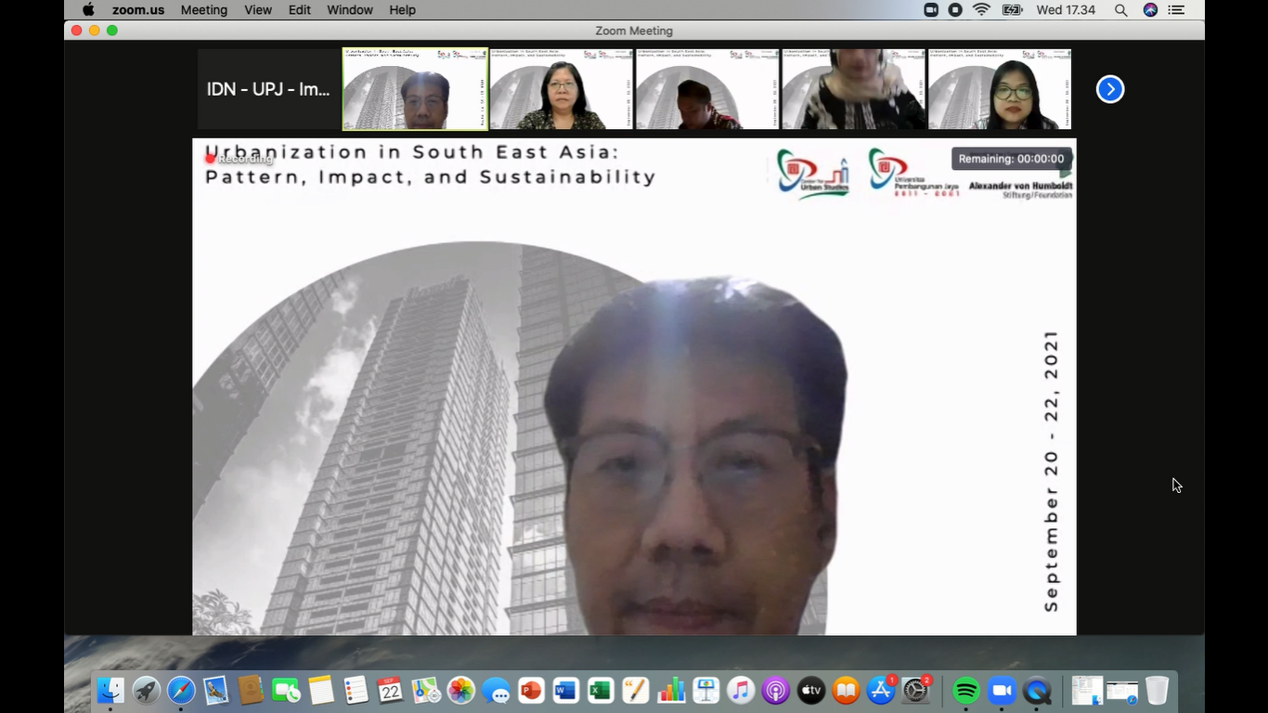Open the Window menu
The image size is (1268, 713).
click(350, 9)
